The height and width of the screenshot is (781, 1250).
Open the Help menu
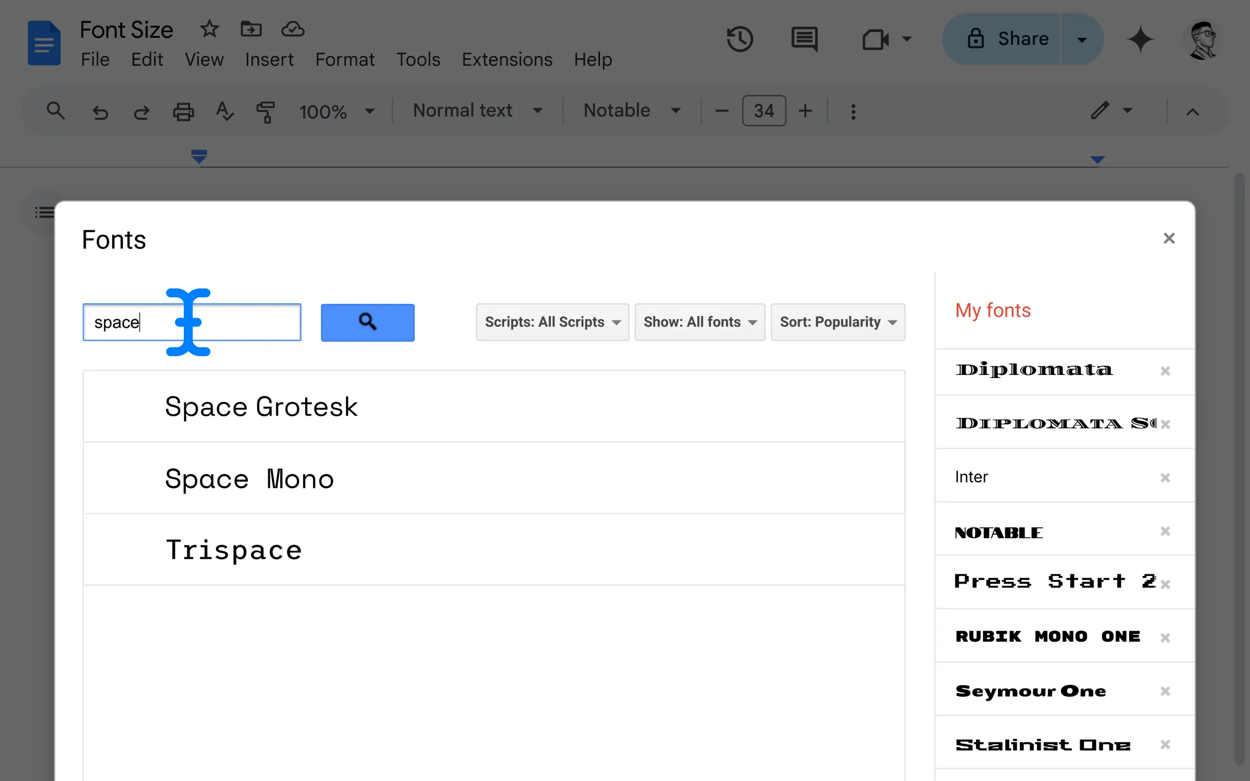point(593,59)
